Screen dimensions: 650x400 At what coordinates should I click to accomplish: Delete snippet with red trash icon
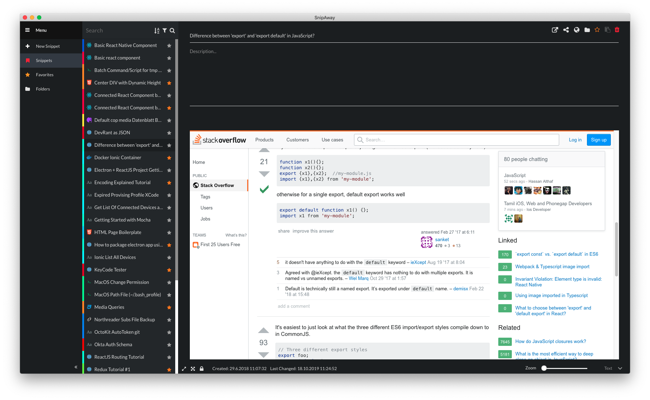tap(617, 30)
